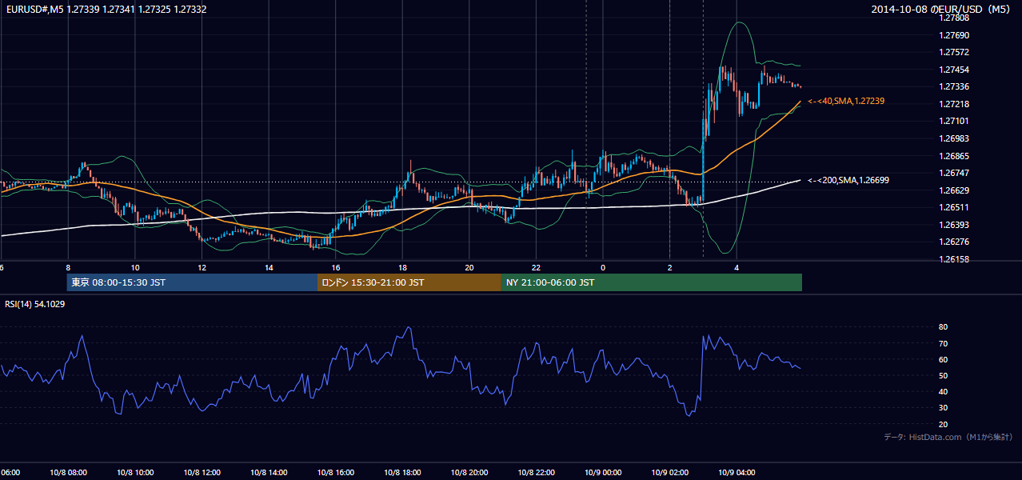
Task: Click price axis value 1.26158
Action: [x=955, y=259]
